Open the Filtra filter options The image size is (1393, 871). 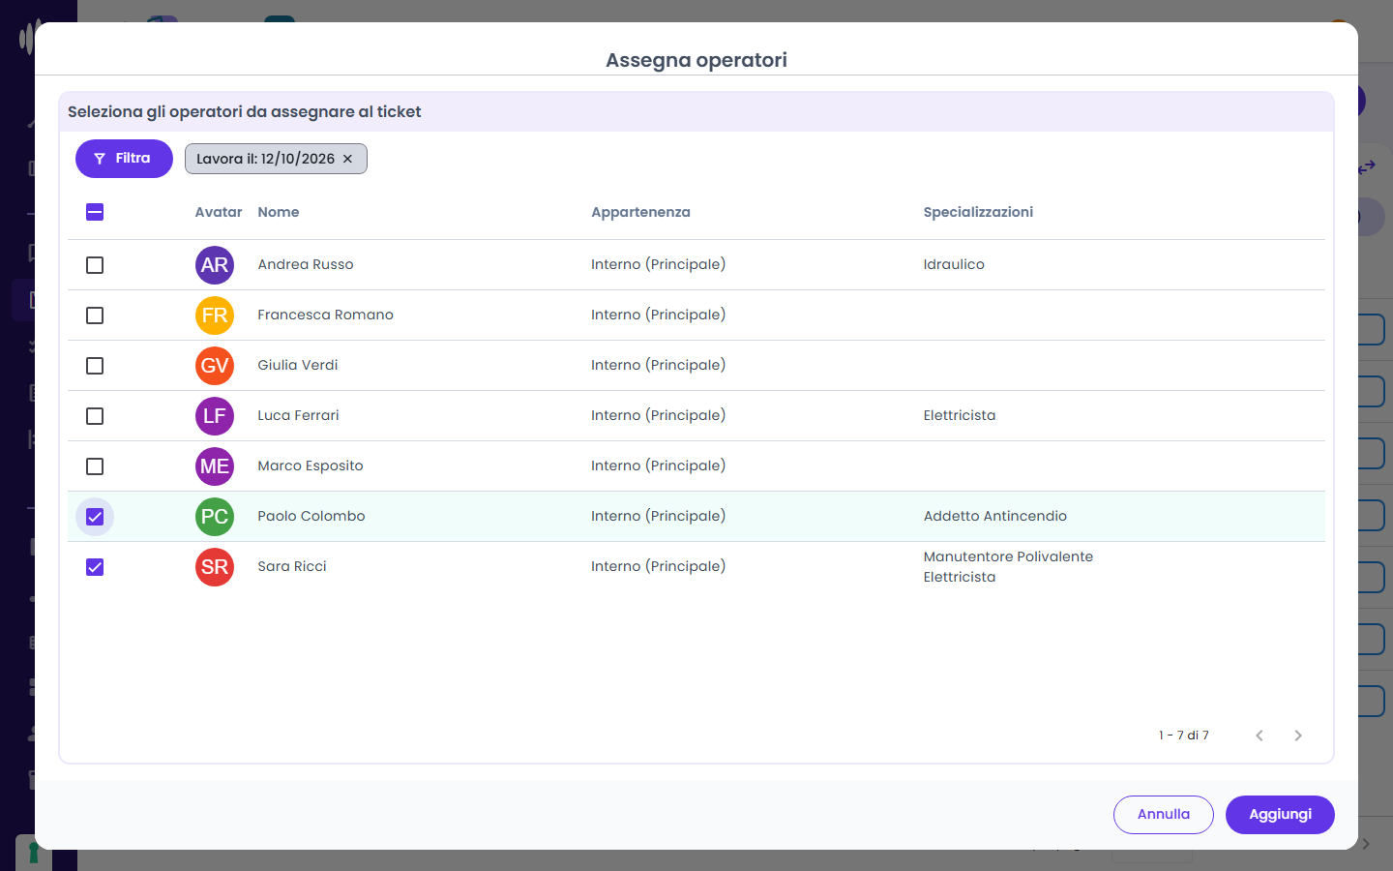[x=124, y=159]
